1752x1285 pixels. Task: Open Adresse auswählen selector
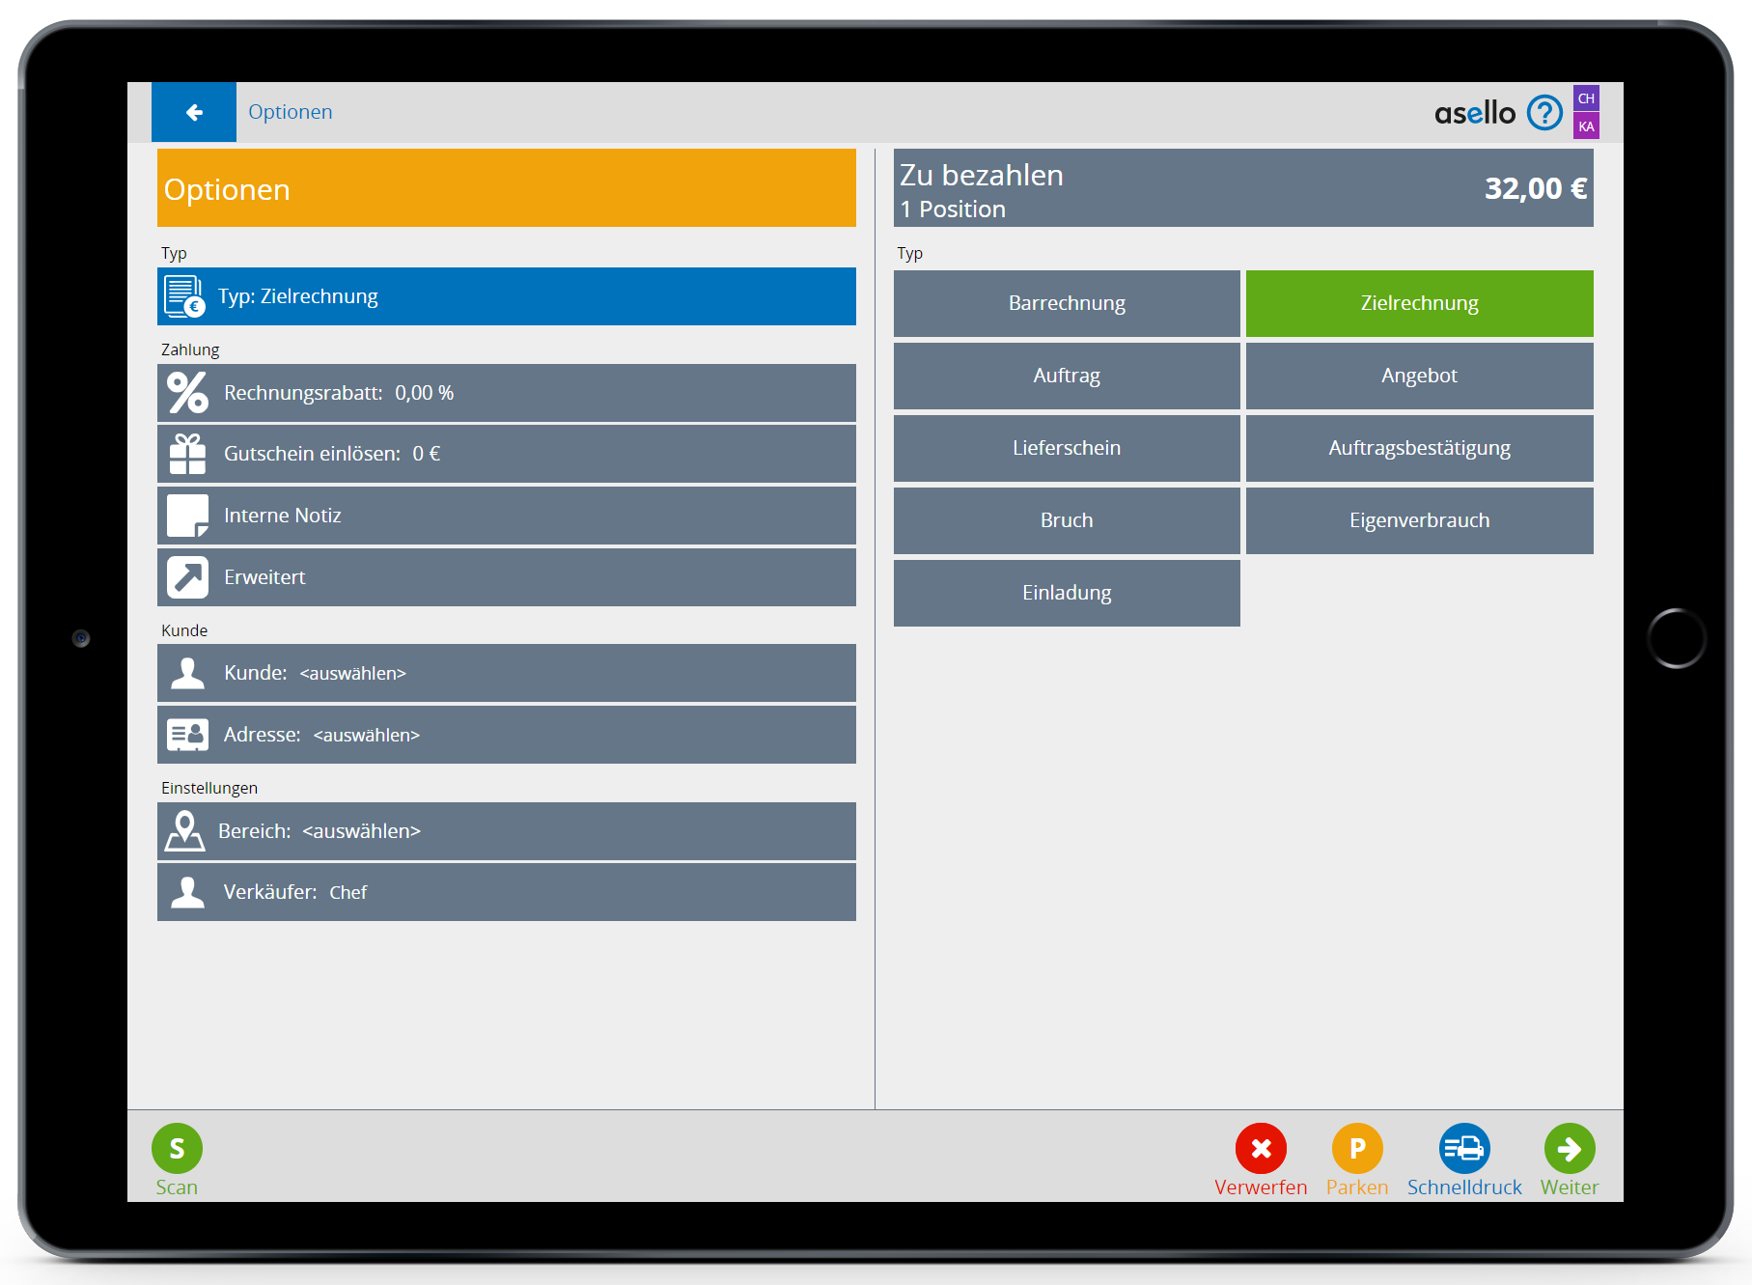coord(506,735)
